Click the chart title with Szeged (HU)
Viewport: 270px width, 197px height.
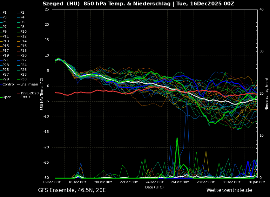(138, 4)
